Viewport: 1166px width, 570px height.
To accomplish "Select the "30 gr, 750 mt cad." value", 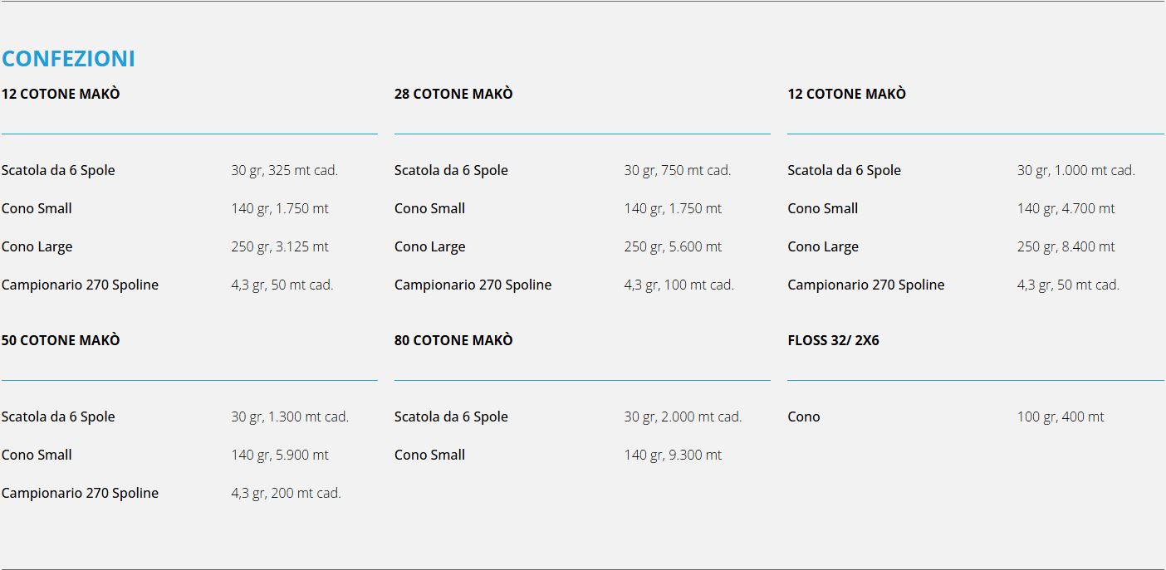I will [678, 170].
